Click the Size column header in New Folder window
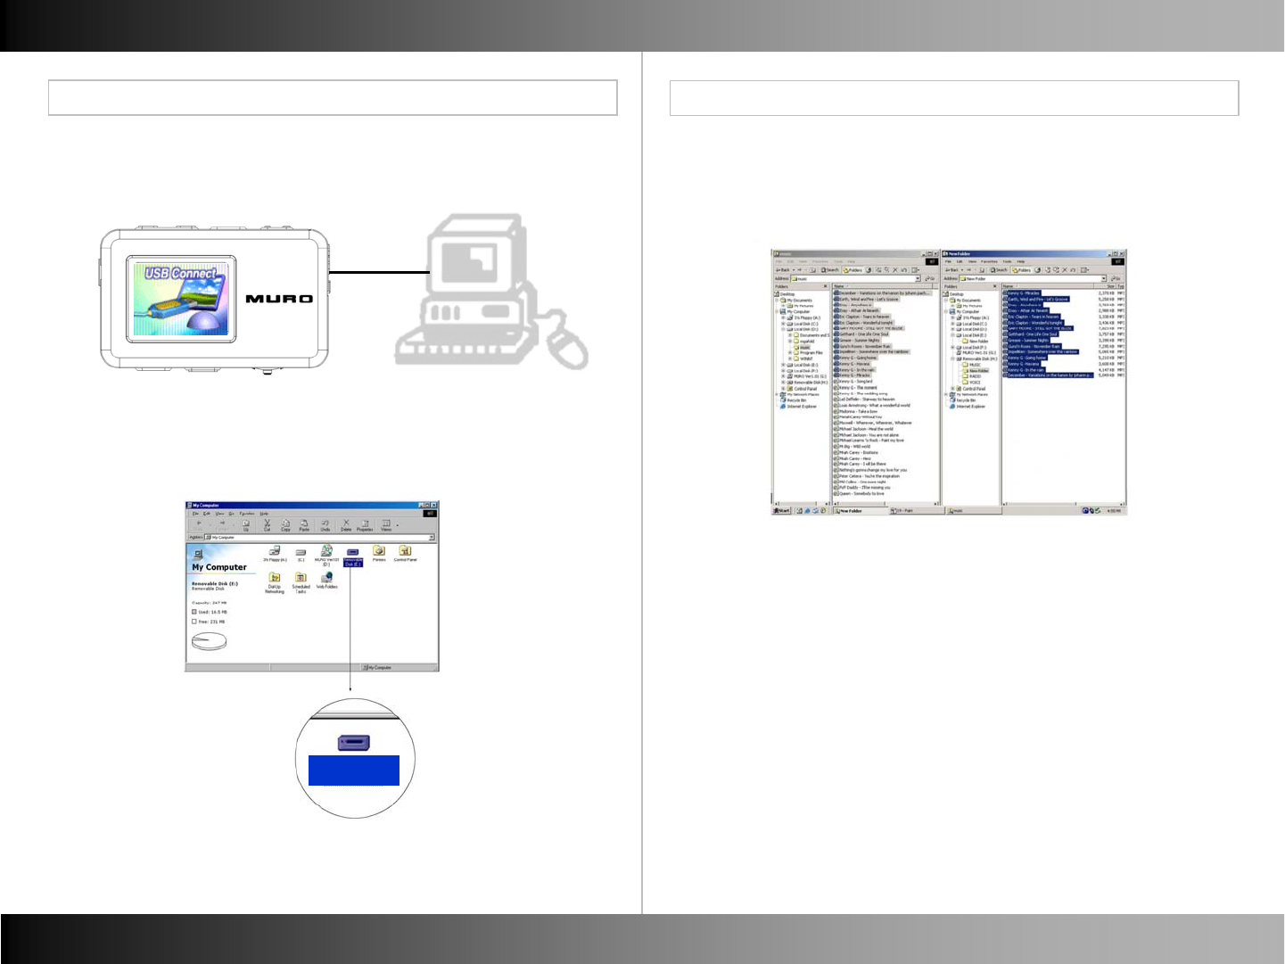 [1107, 286]
